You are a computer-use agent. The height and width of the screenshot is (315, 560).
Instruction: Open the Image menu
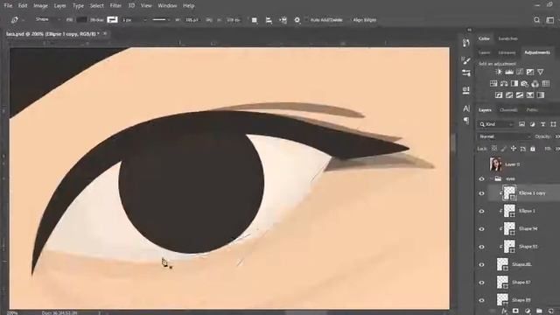(40, 6)
